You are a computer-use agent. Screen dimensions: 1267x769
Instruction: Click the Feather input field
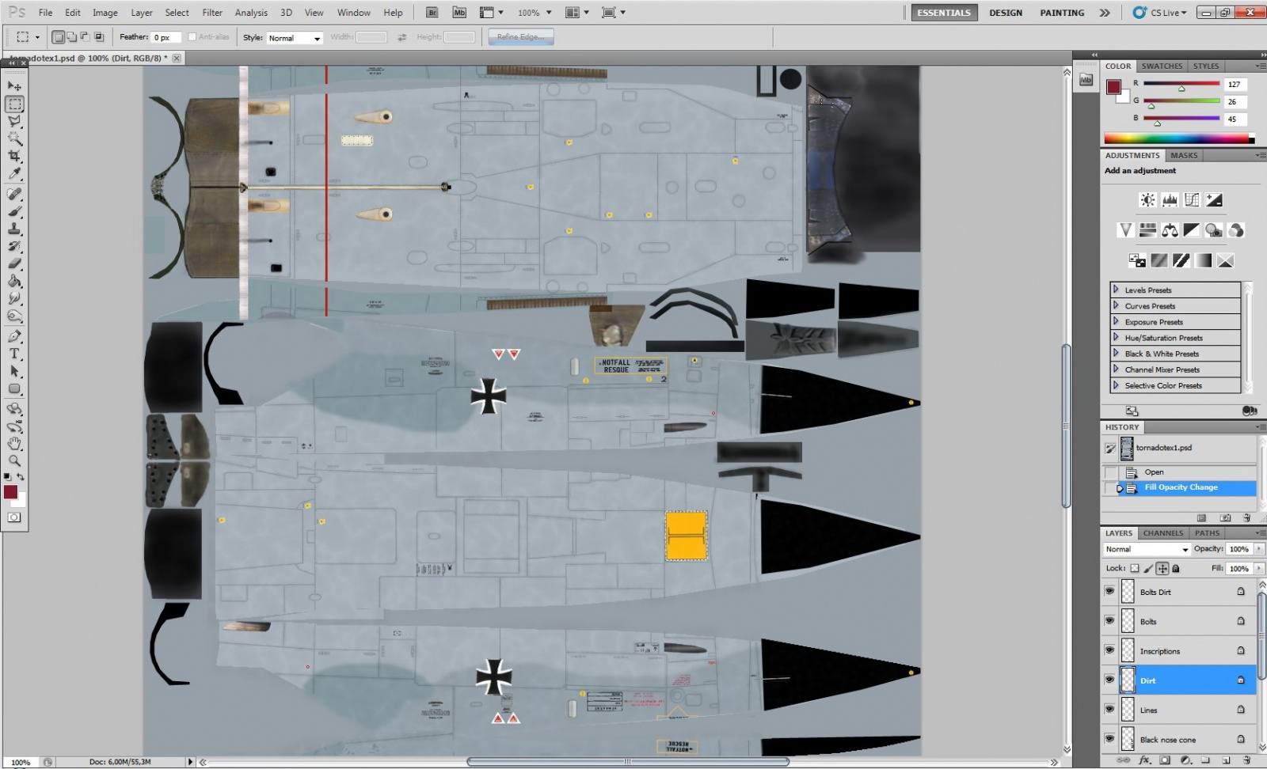[x=166, y=38]
